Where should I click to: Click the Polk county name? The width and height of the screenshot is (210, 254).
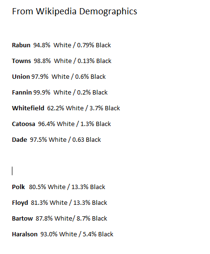(19, 187)
